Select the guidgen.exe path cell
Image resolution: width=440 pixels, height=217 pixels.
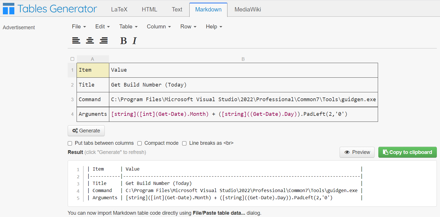pyautogui.click(x=244, y=99)
